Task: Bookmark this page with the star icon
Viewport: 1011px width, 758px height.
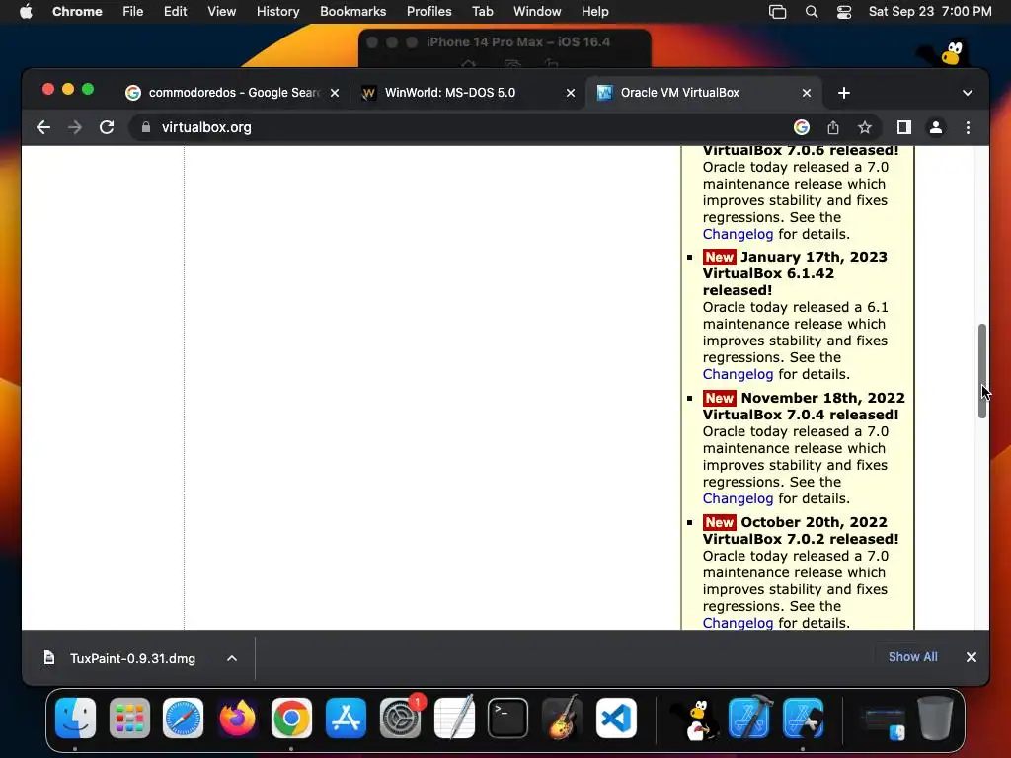Action: point(865,127)
